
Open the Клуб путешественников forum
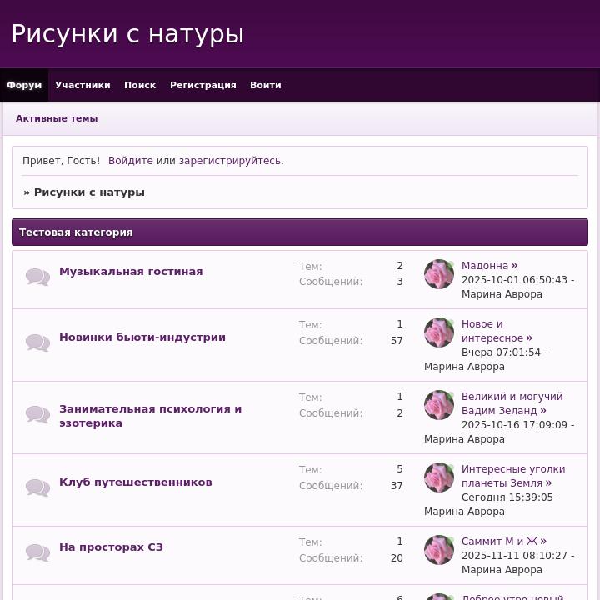coord(135,482)
